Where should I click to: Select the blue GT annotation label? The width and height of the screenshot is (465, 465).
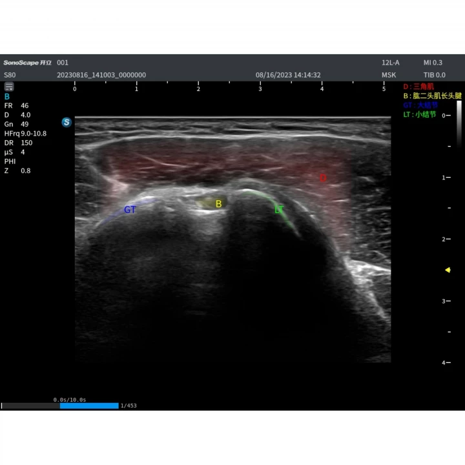click(x=130, y=210)
